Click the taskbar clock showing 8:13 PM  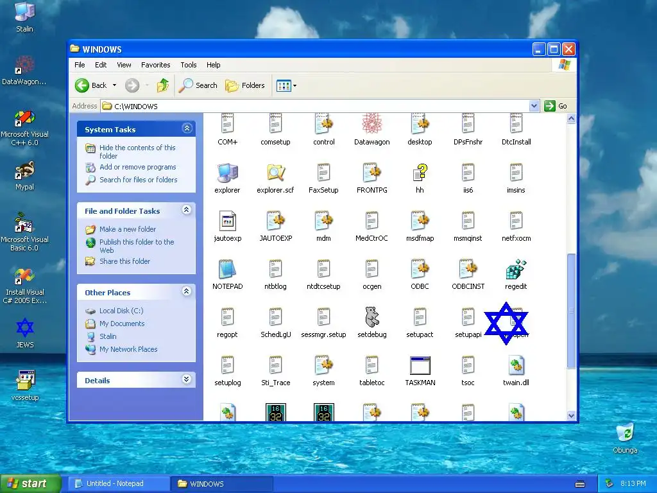coord(633,483)
